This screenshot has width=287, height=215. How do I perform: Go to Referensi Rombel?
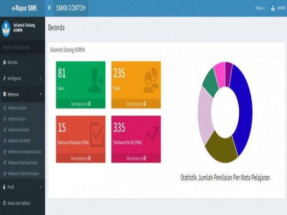[x=19, y=130]
